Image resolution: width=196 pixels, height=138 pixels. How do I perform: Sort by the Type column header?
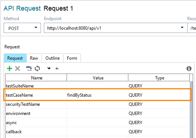click(x=159, y=78)
